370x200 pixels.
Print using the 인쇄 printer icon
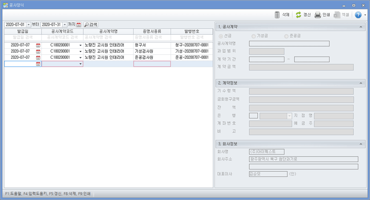pyautogui.click(x=318, y=15)
